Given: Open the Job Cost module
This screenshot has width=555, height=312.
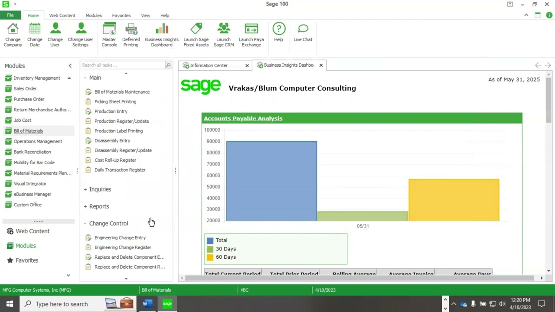Looking at the screenshot, I should tap(23, 120).
